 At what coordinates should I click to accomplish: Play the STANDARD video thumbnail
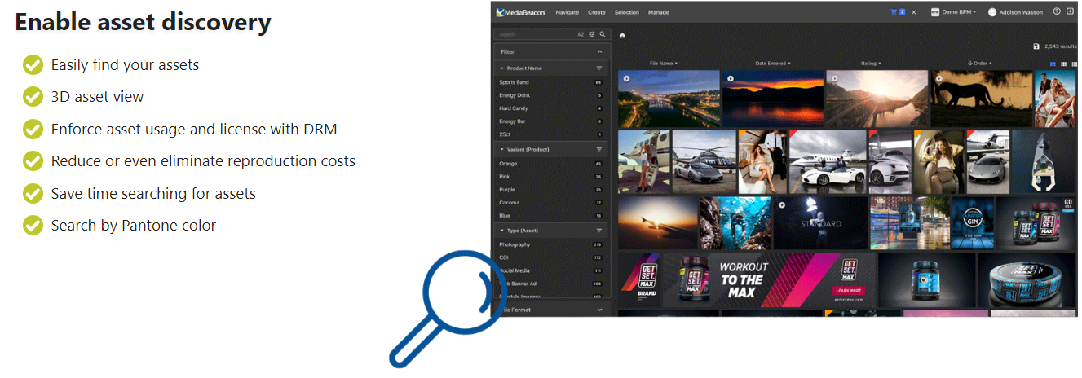tap(782, 204)
